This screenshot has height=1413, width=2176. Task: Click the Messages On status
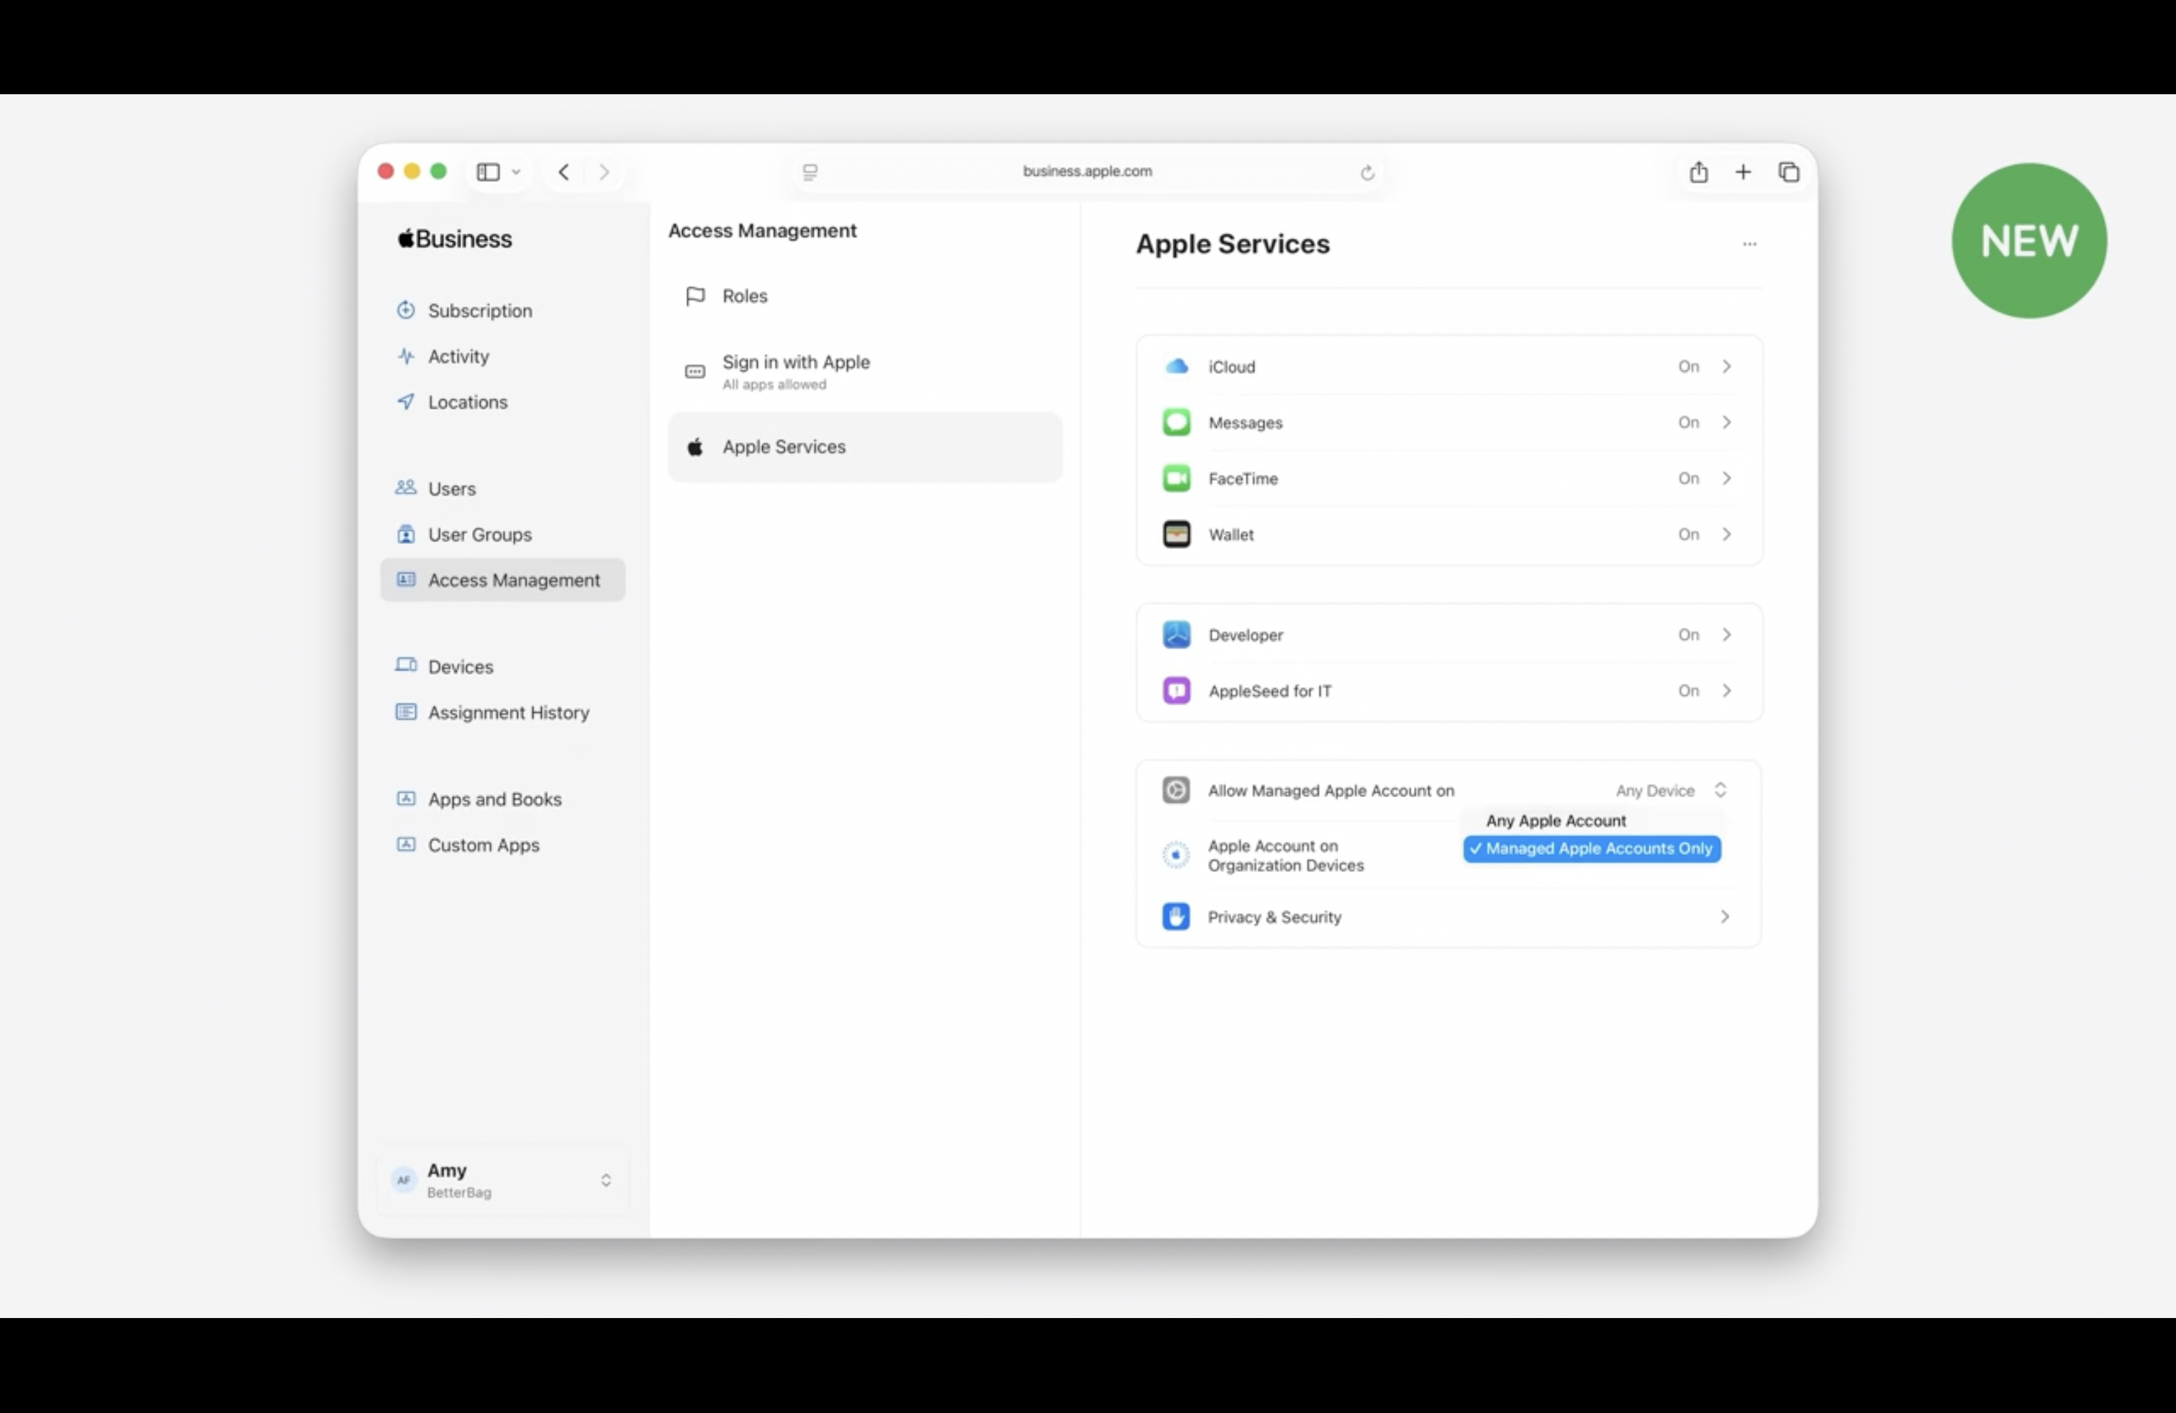[1688, 422]
